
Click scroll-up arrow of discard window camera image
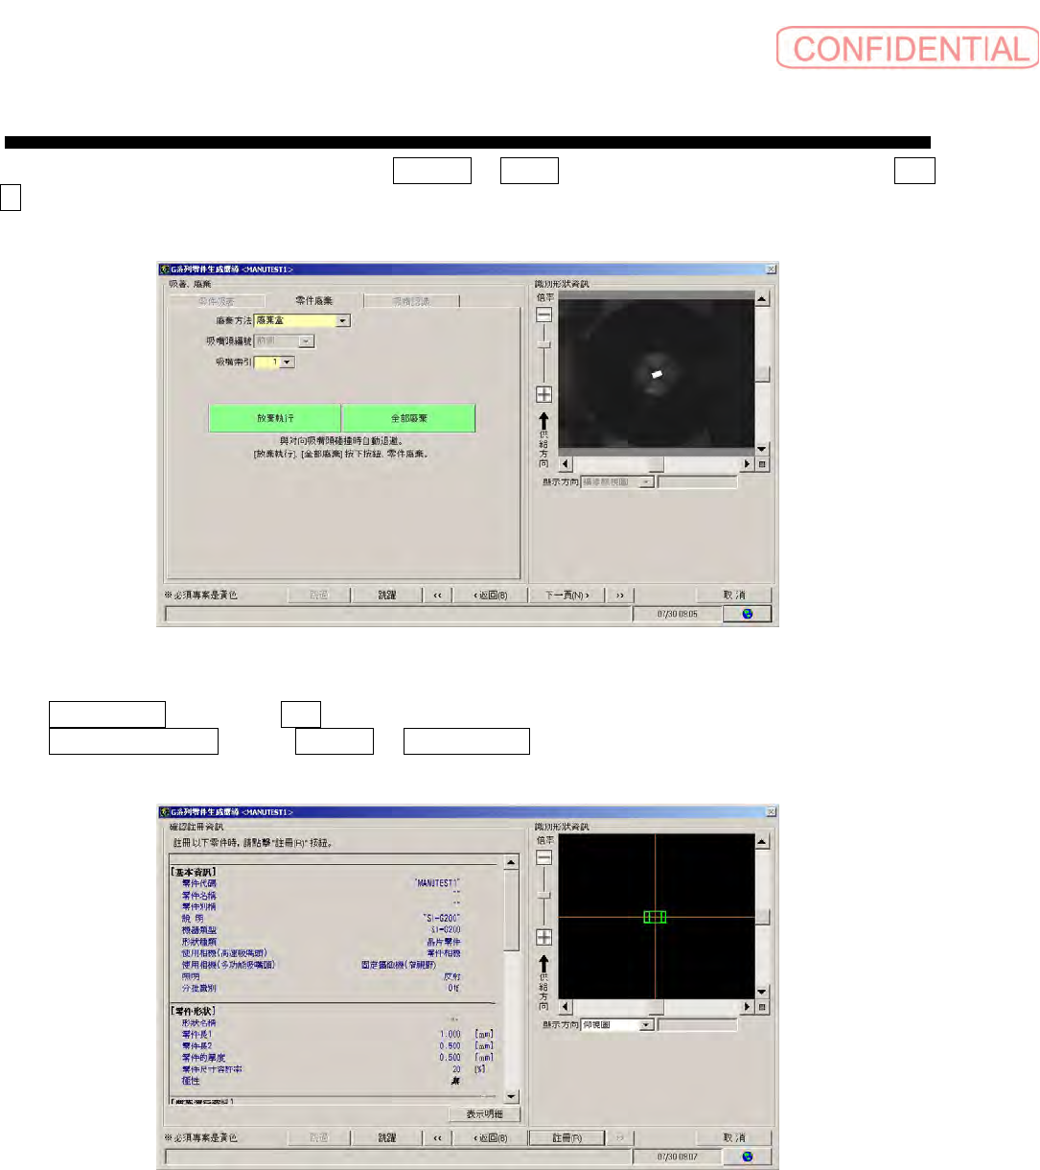(762, 299)
